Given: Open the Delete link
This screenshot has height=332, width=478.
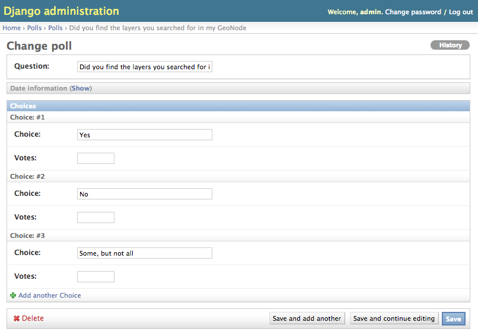Looking at the screenshot, I should [x=33, y=318].
